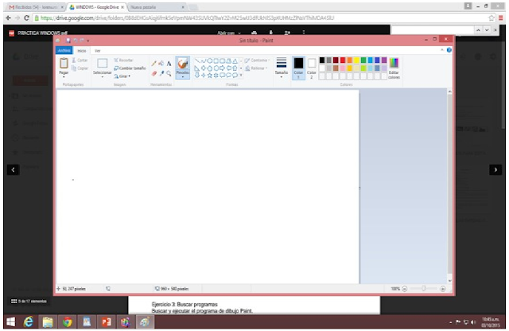
Task: Select the Fill with color bucket tool
Action: (161, 64)
